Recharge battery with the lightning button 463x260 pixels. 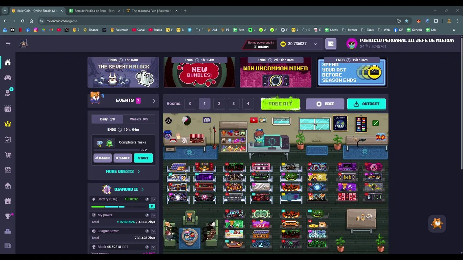152,206
